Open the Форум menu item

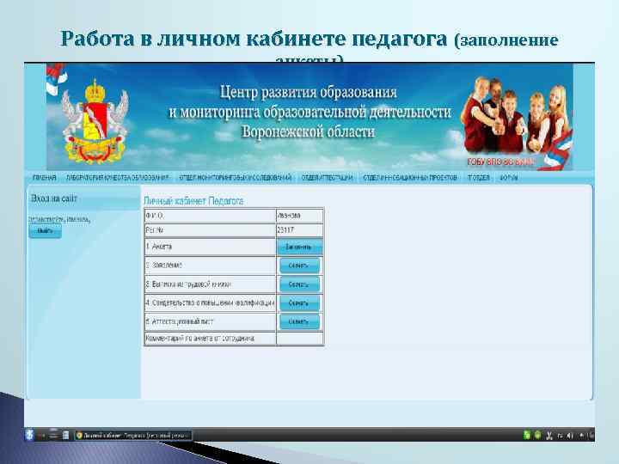pos(508,178)
